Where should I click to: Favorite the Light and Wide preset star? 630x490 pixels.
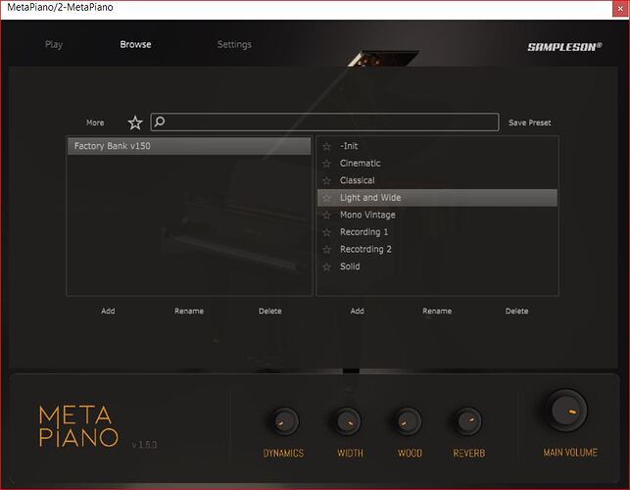pos(326,198)
